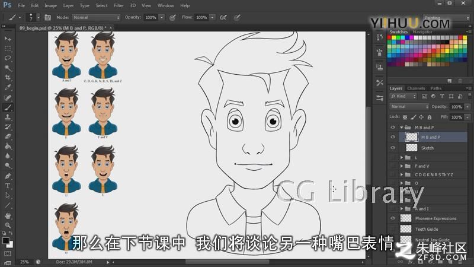Open layer filter Kind dropdown
The height and width of the screenshot is (267, 474).
[x=403, y=96]
